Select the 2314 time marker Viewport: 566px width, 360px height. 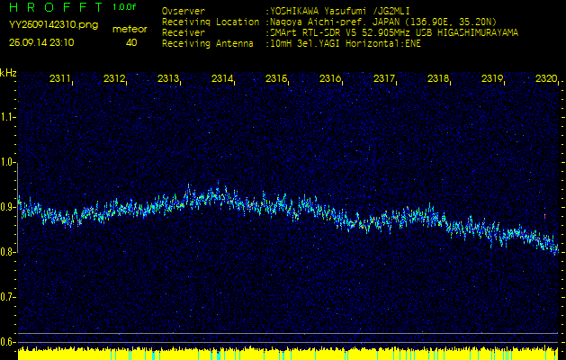[223, 79]
